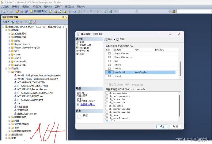Click the Connect Object Explorer icon
Image resolution: width=212 pixels, height=144 pixels.
pyautogui.click(x=13, y=22)
